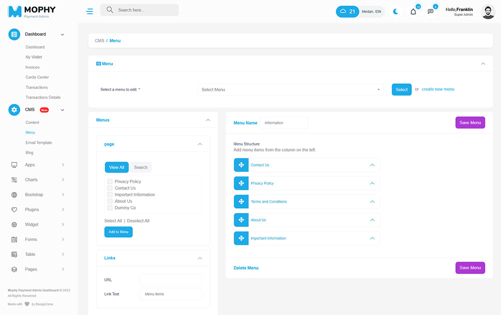Collapse the Links panel chevron
The width and height of the screenshot is (501, 315).
point(200,258)
